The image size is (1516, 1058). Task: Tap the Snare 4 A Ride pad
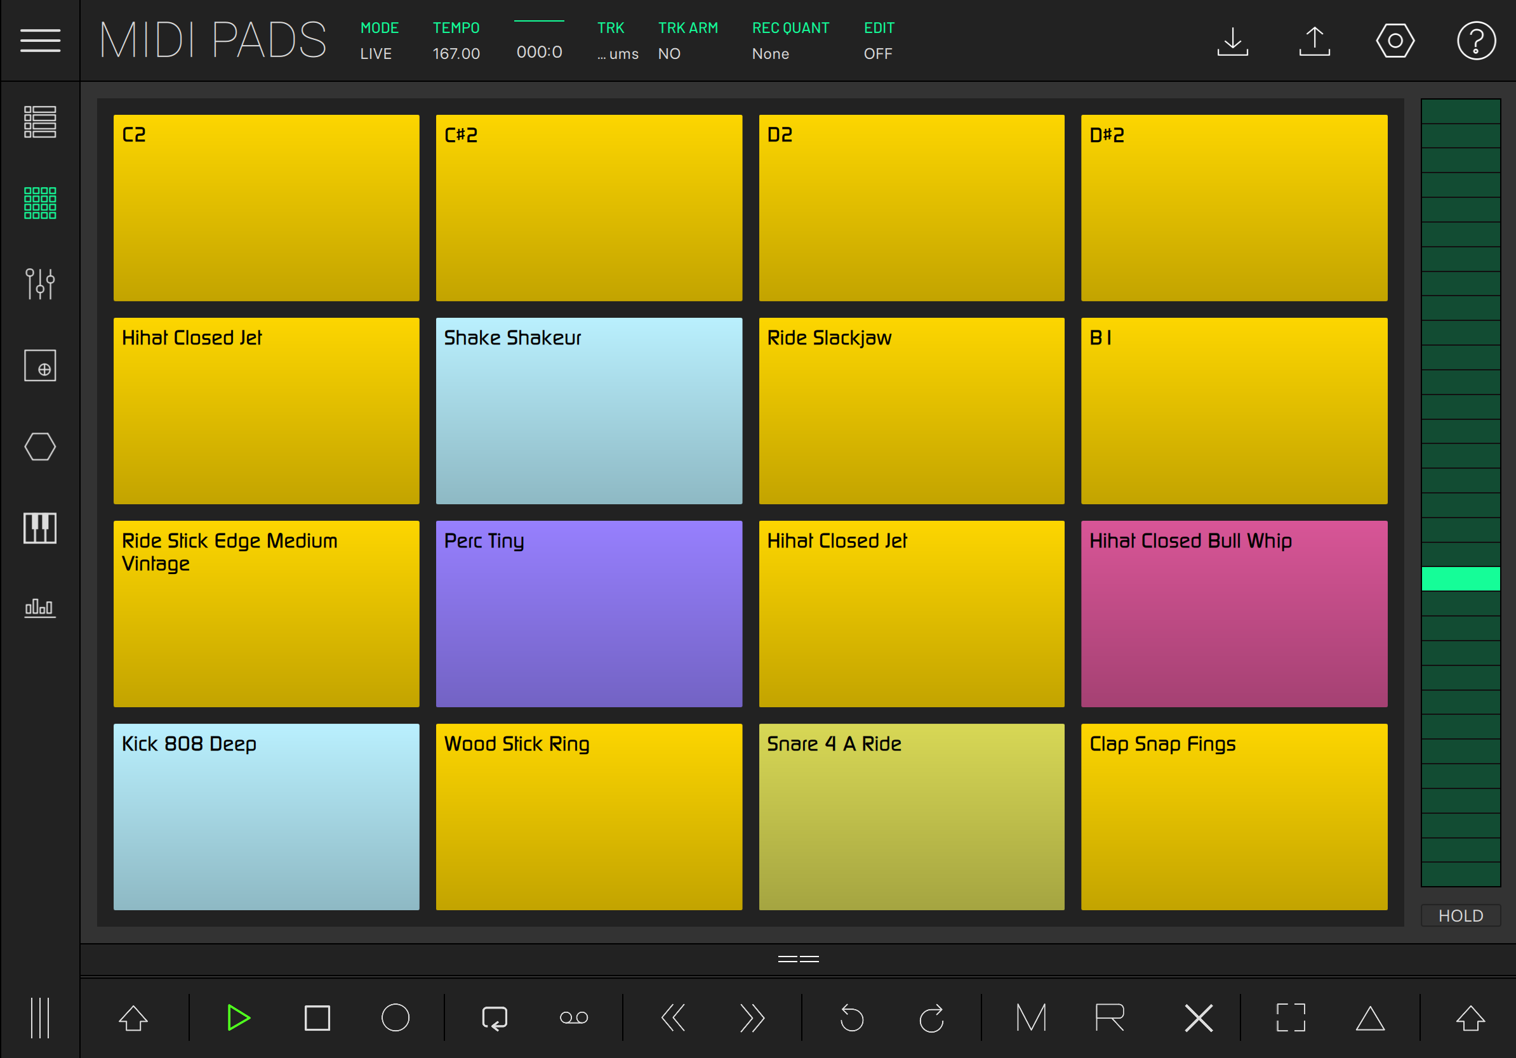(x=911, y=817)
